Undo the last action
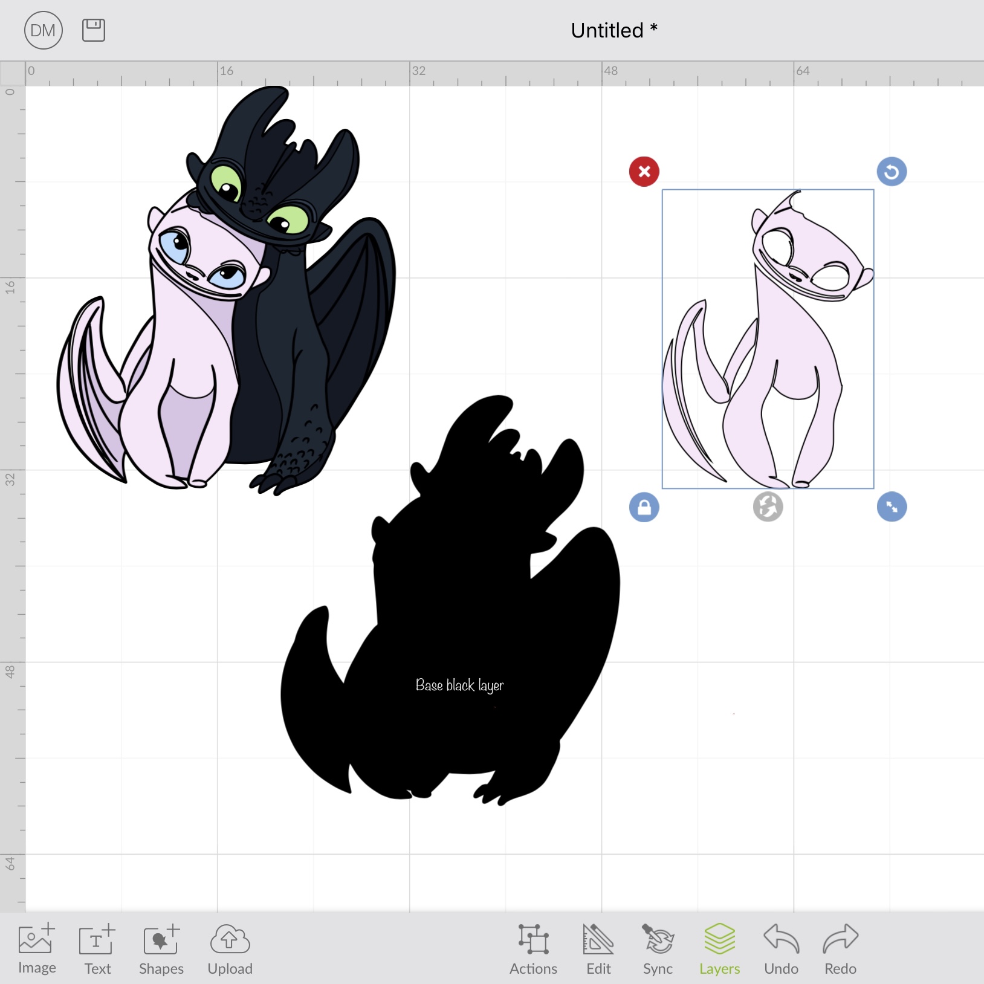This screenshot has height=984, width=984. [782, 949]
